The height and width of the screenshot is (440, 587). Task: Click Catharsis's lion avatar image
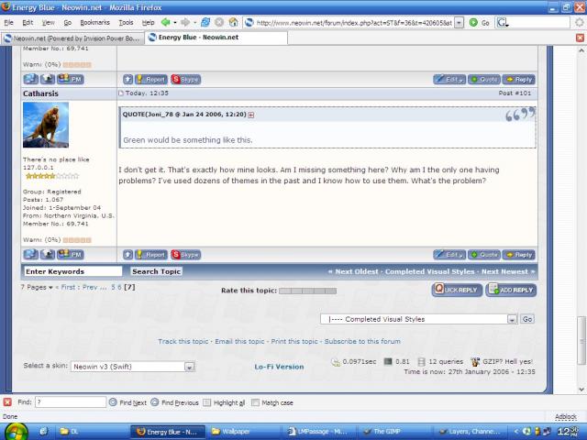click(46, 125)
